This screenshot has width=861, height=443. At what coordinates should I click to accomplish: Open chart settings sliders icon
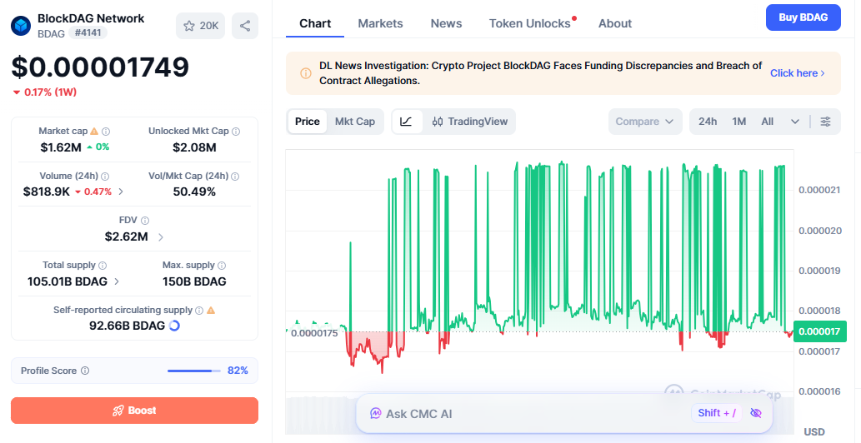825,122
